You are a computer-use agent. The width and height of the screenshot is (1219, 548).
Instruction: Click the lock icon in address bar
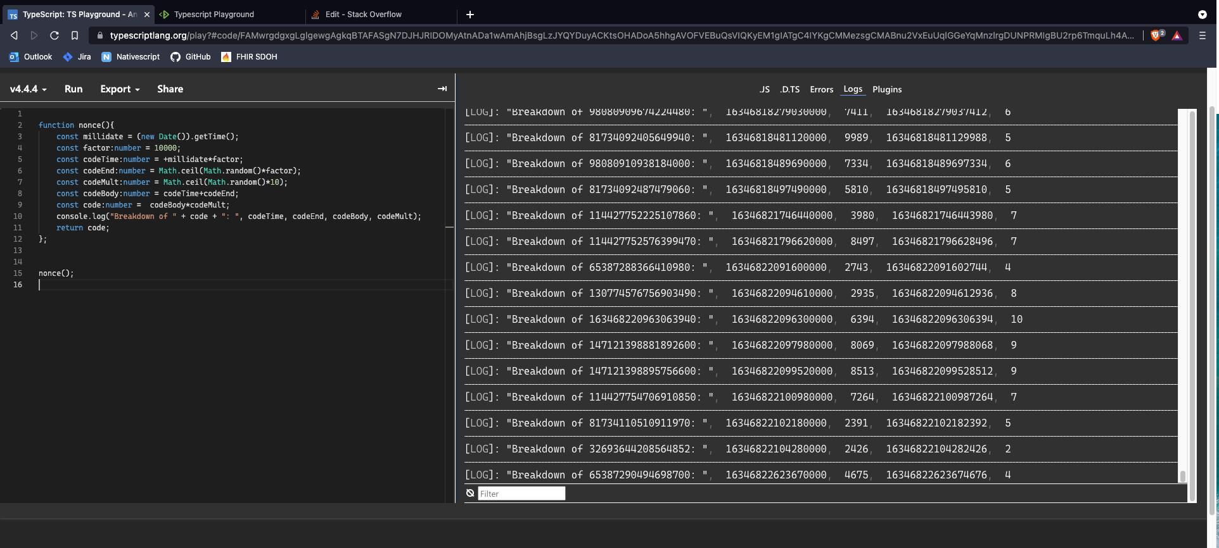tap(100, 35)
